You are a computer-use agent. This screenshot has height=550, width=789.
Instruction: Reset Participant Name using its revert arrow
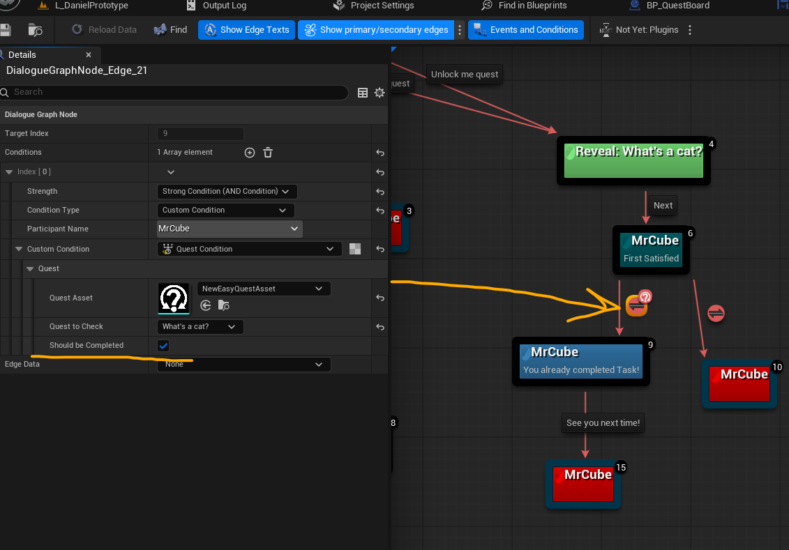(x=380, y=229)
